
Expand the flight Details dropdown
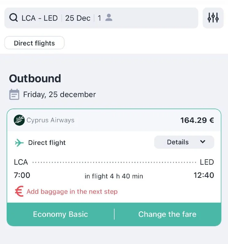184,142
